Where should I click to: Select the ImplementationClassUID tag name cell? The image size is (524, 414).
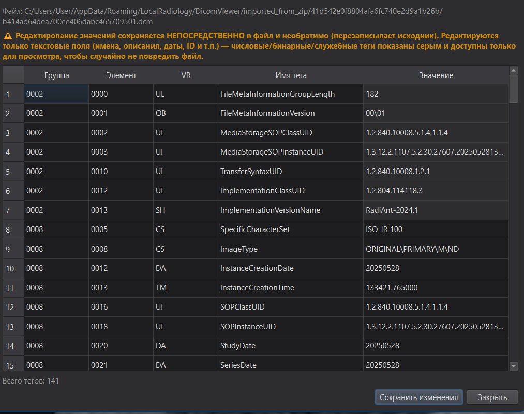tap(291, 191)
